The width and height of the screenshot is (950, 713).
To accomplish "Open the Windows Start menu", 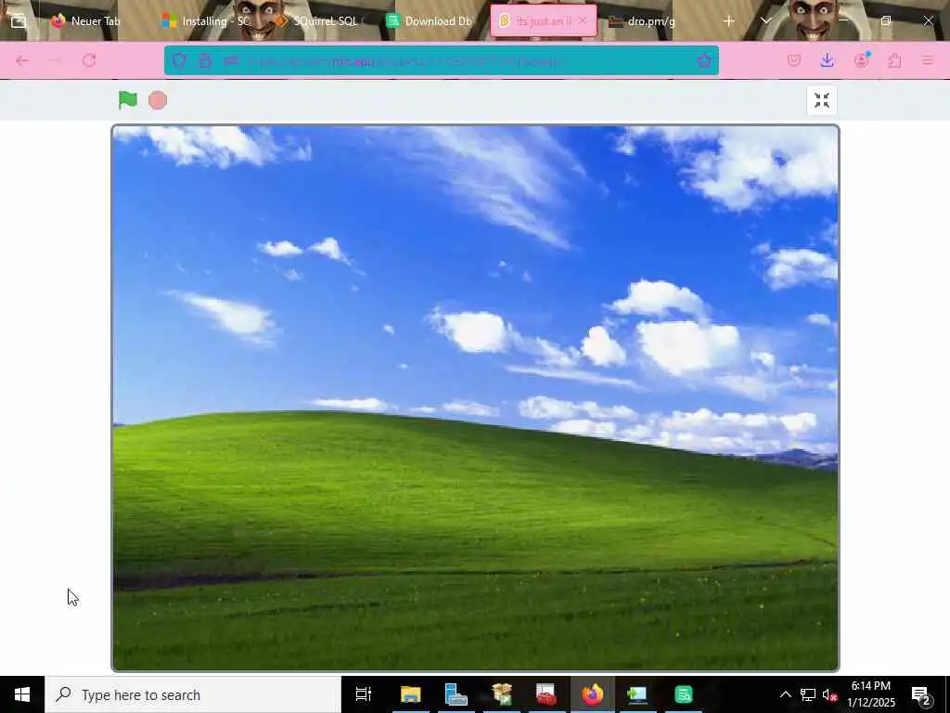I will [x=22, y=694].
